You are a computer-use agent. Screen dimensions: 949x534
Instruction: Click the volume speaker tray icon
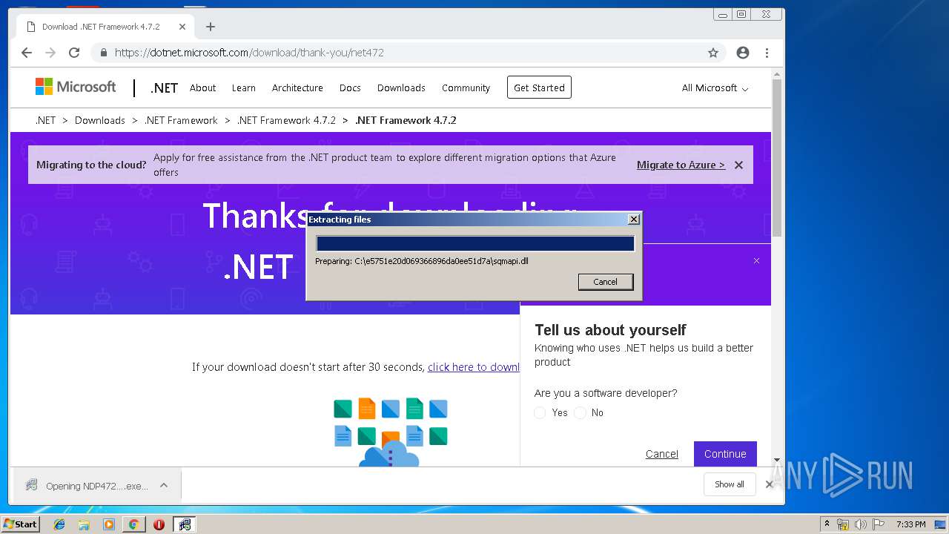click(861, 524)
